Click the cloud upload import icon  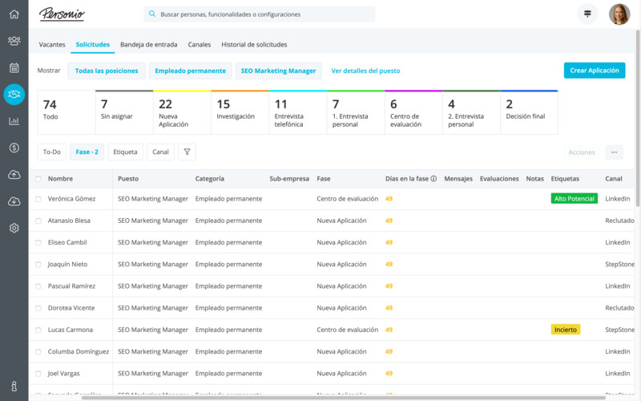click(x=14, y=175)
